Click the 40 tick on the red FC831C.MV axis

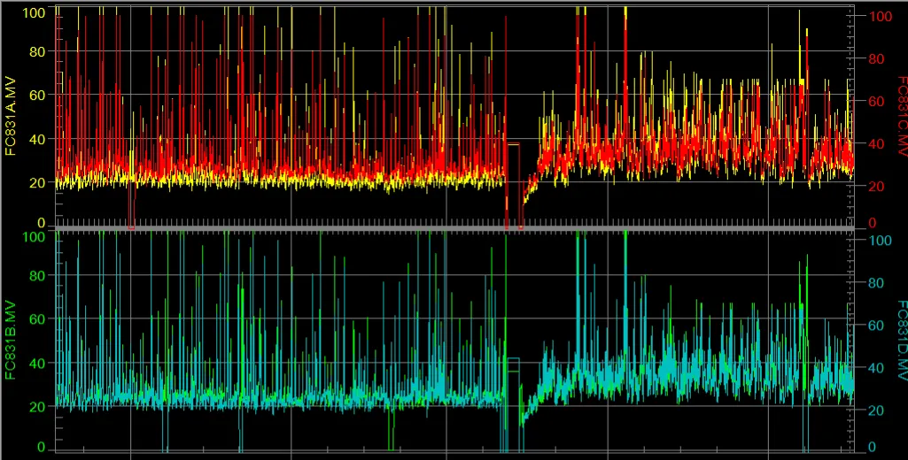click(x=875, y=143)
